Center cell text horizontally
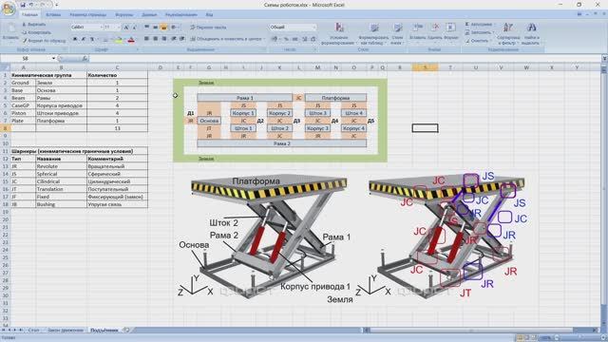608x342 pixels. pyautogui.click(x=156, y=39)
